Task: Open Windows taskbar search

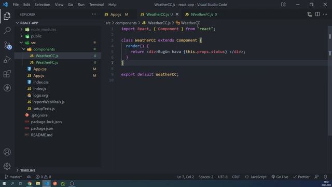Action: [12, 183]
